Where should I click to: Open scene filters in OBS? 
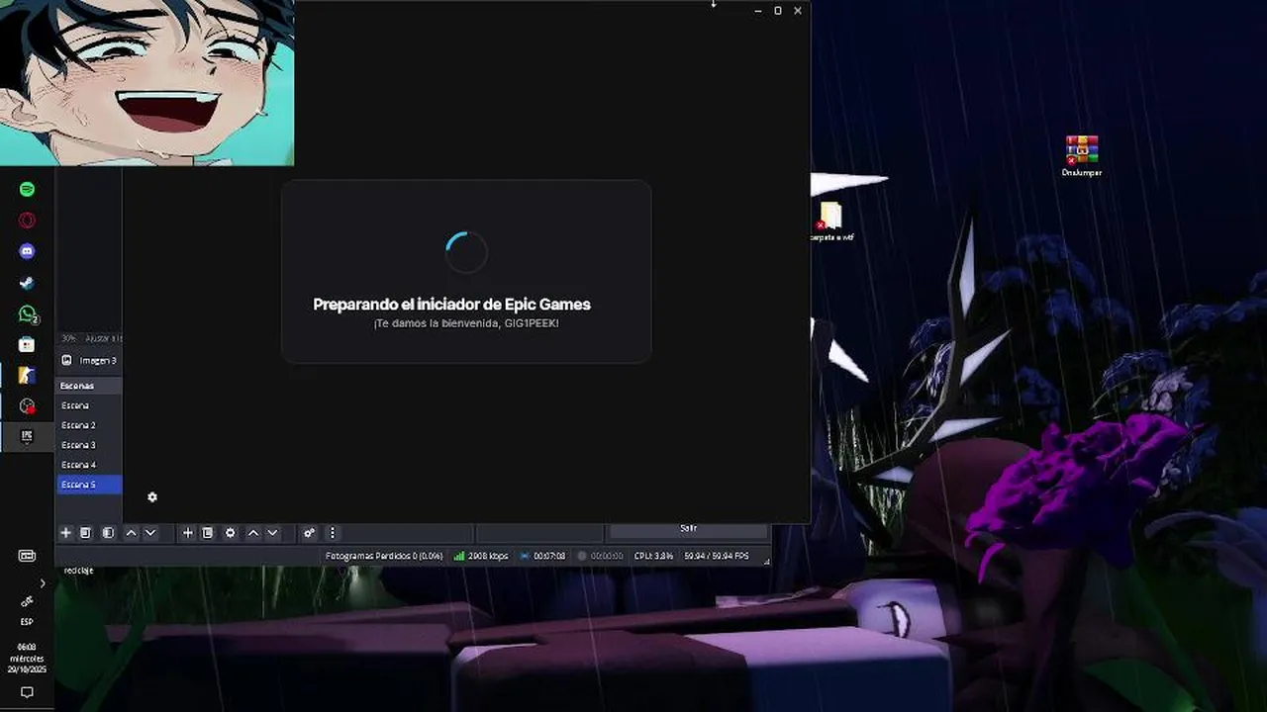[108, 533]
